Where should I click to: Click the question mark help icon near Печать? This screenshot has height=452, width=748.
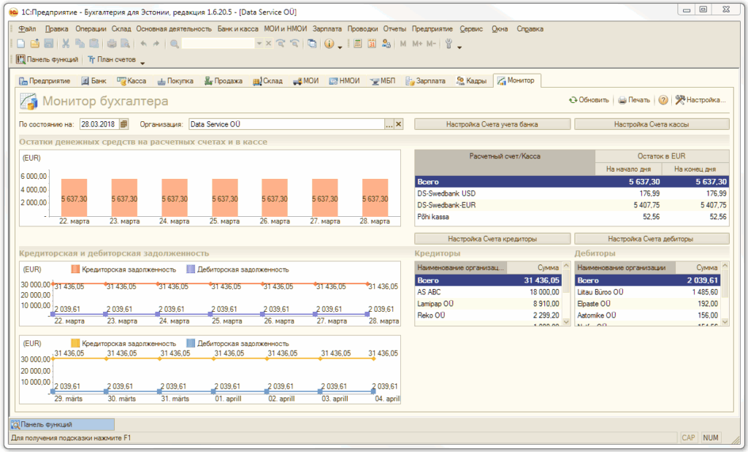(x=663, y=101)
